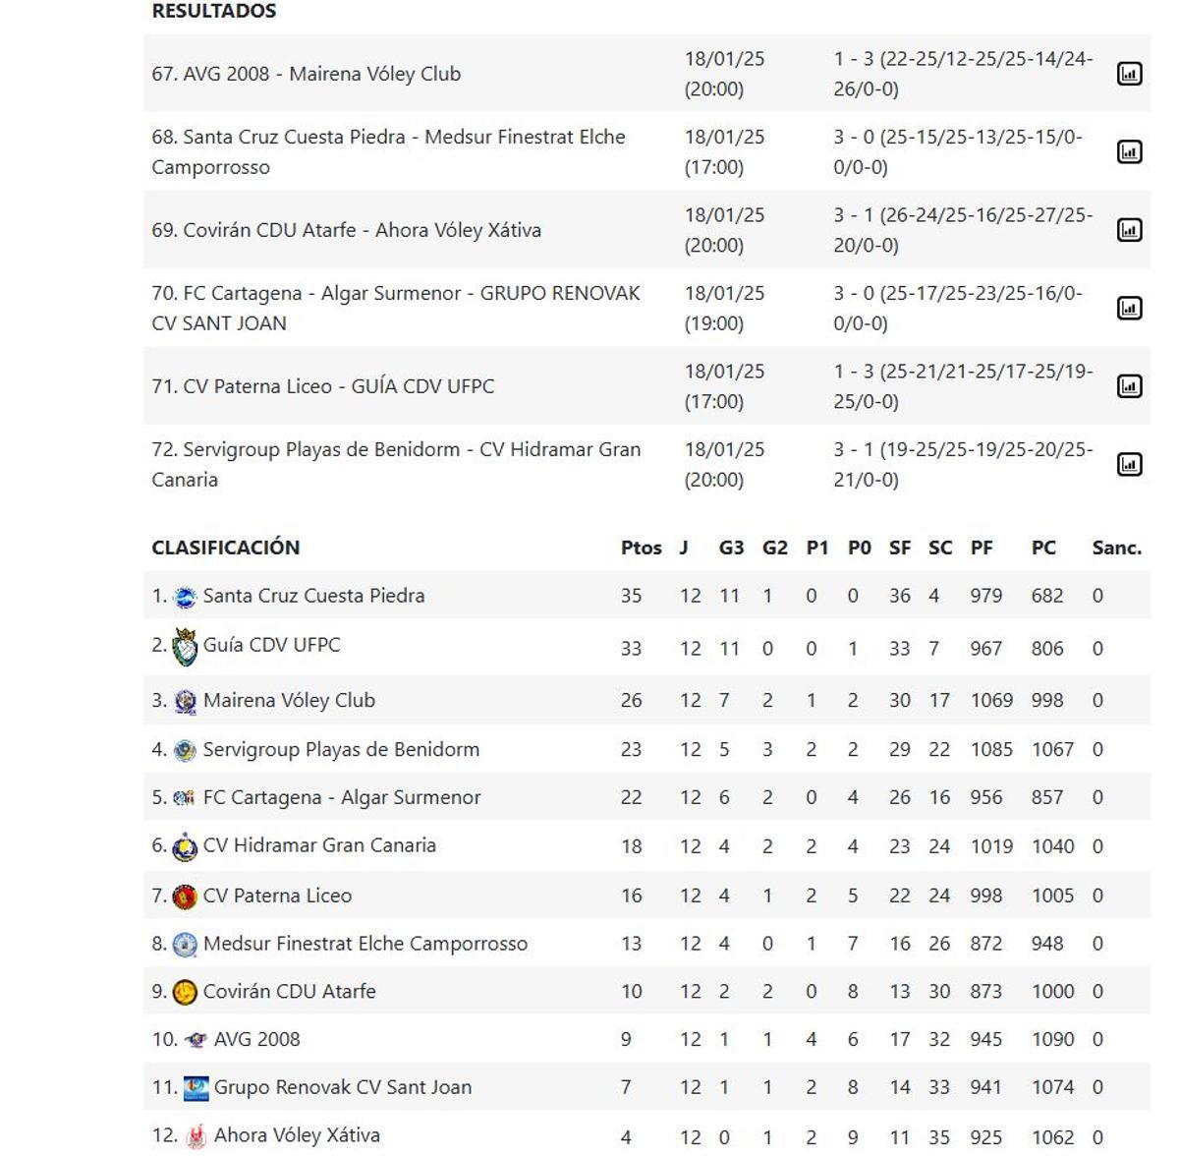Open statistics for FC Cartagena match
Image resolution: width=1179 pixels, height=1157 pixels.
tap(1132, 307)
